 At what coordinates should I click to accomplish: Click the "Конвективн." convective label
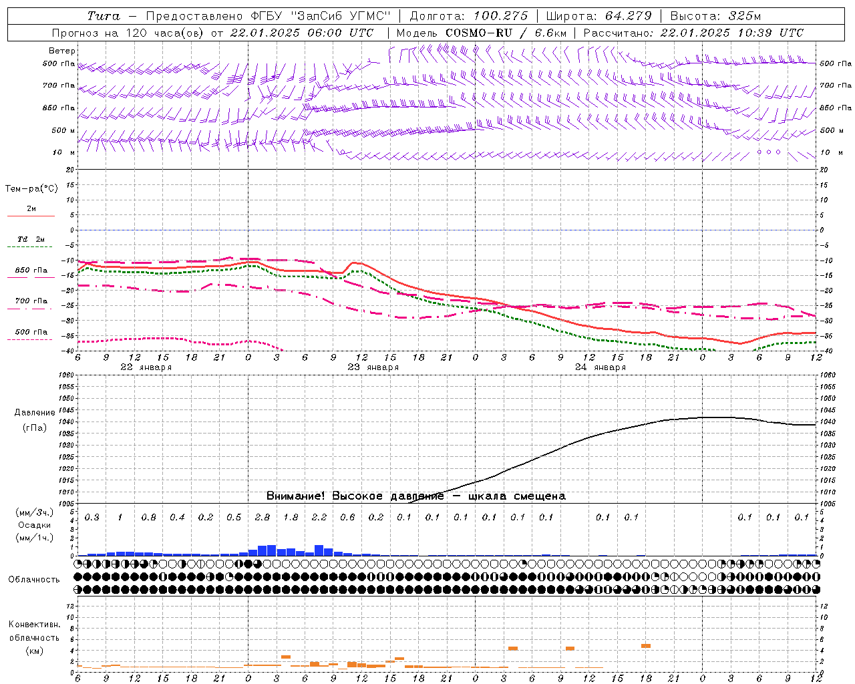point(34,625)
